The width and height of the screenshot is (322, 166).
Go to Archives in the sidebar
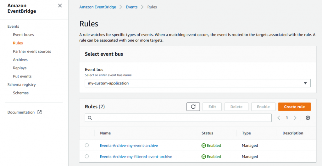pyautogui.click(x=20, y=60)
